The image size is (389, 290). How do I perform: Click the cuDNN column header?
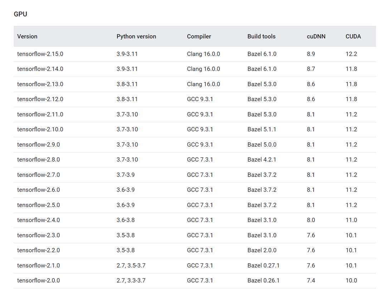click(x=316, y=36)
